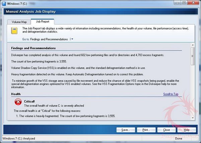Click the red Critical error icon
The image size is (201, 143).
(18, 102)
